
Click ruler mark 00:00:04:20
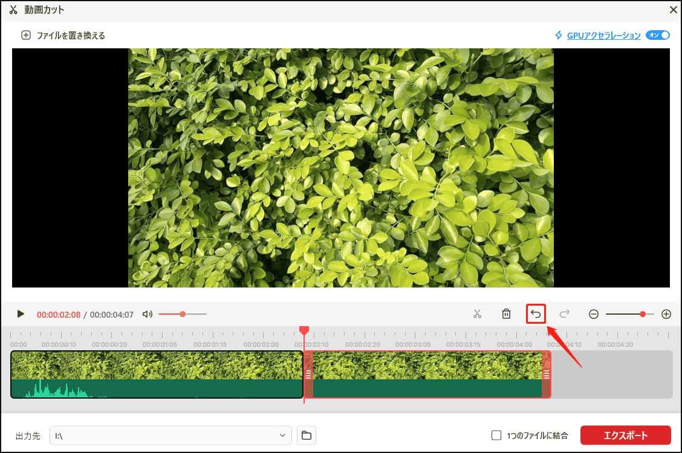click(615, 344)
